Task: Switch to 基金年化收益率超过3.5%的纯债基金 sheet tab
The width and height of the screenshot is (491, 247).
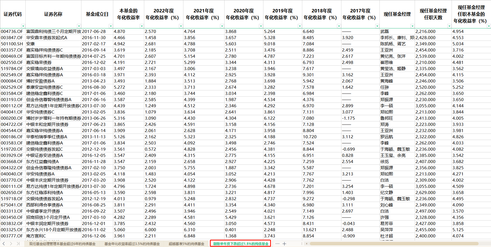Action: [132, 244]
